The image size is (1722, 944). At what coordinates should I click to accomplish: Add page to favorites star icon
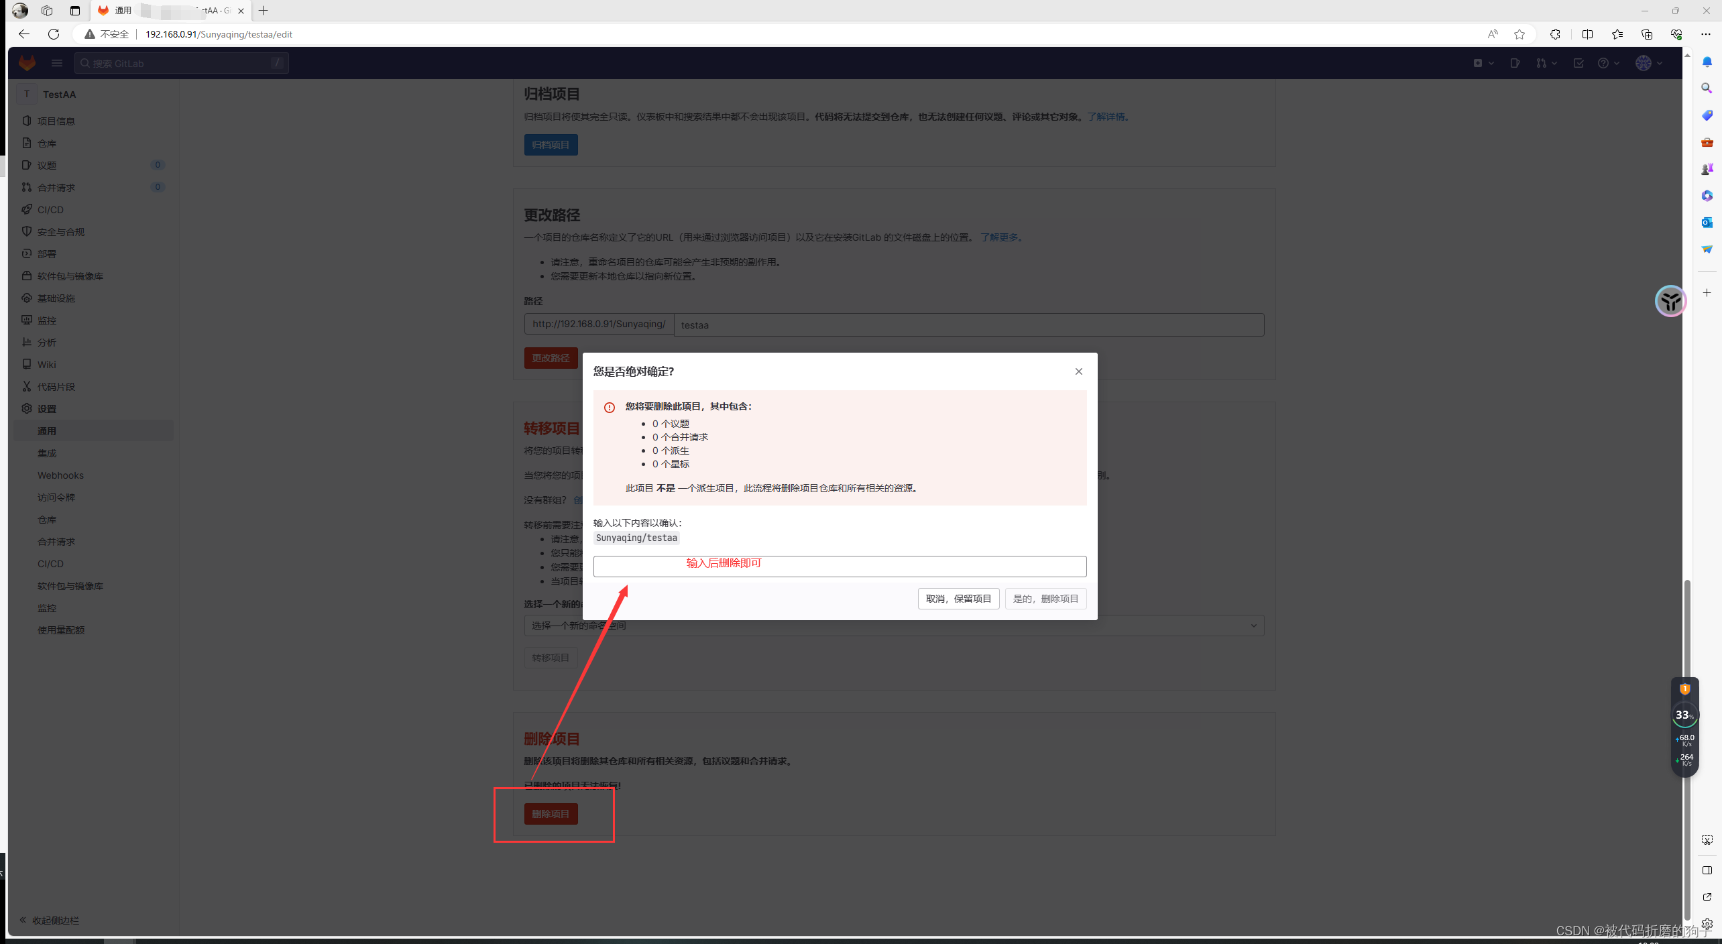(x=1519, y=34)
